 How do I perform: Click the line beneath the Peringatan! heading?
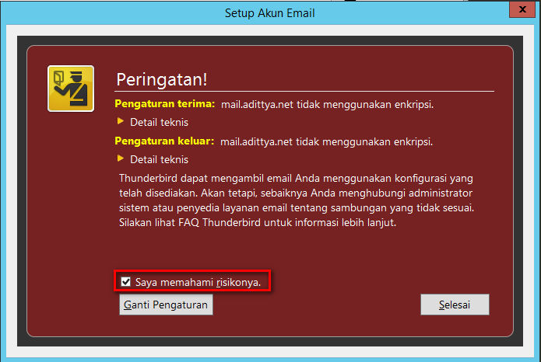click(304, 92)
